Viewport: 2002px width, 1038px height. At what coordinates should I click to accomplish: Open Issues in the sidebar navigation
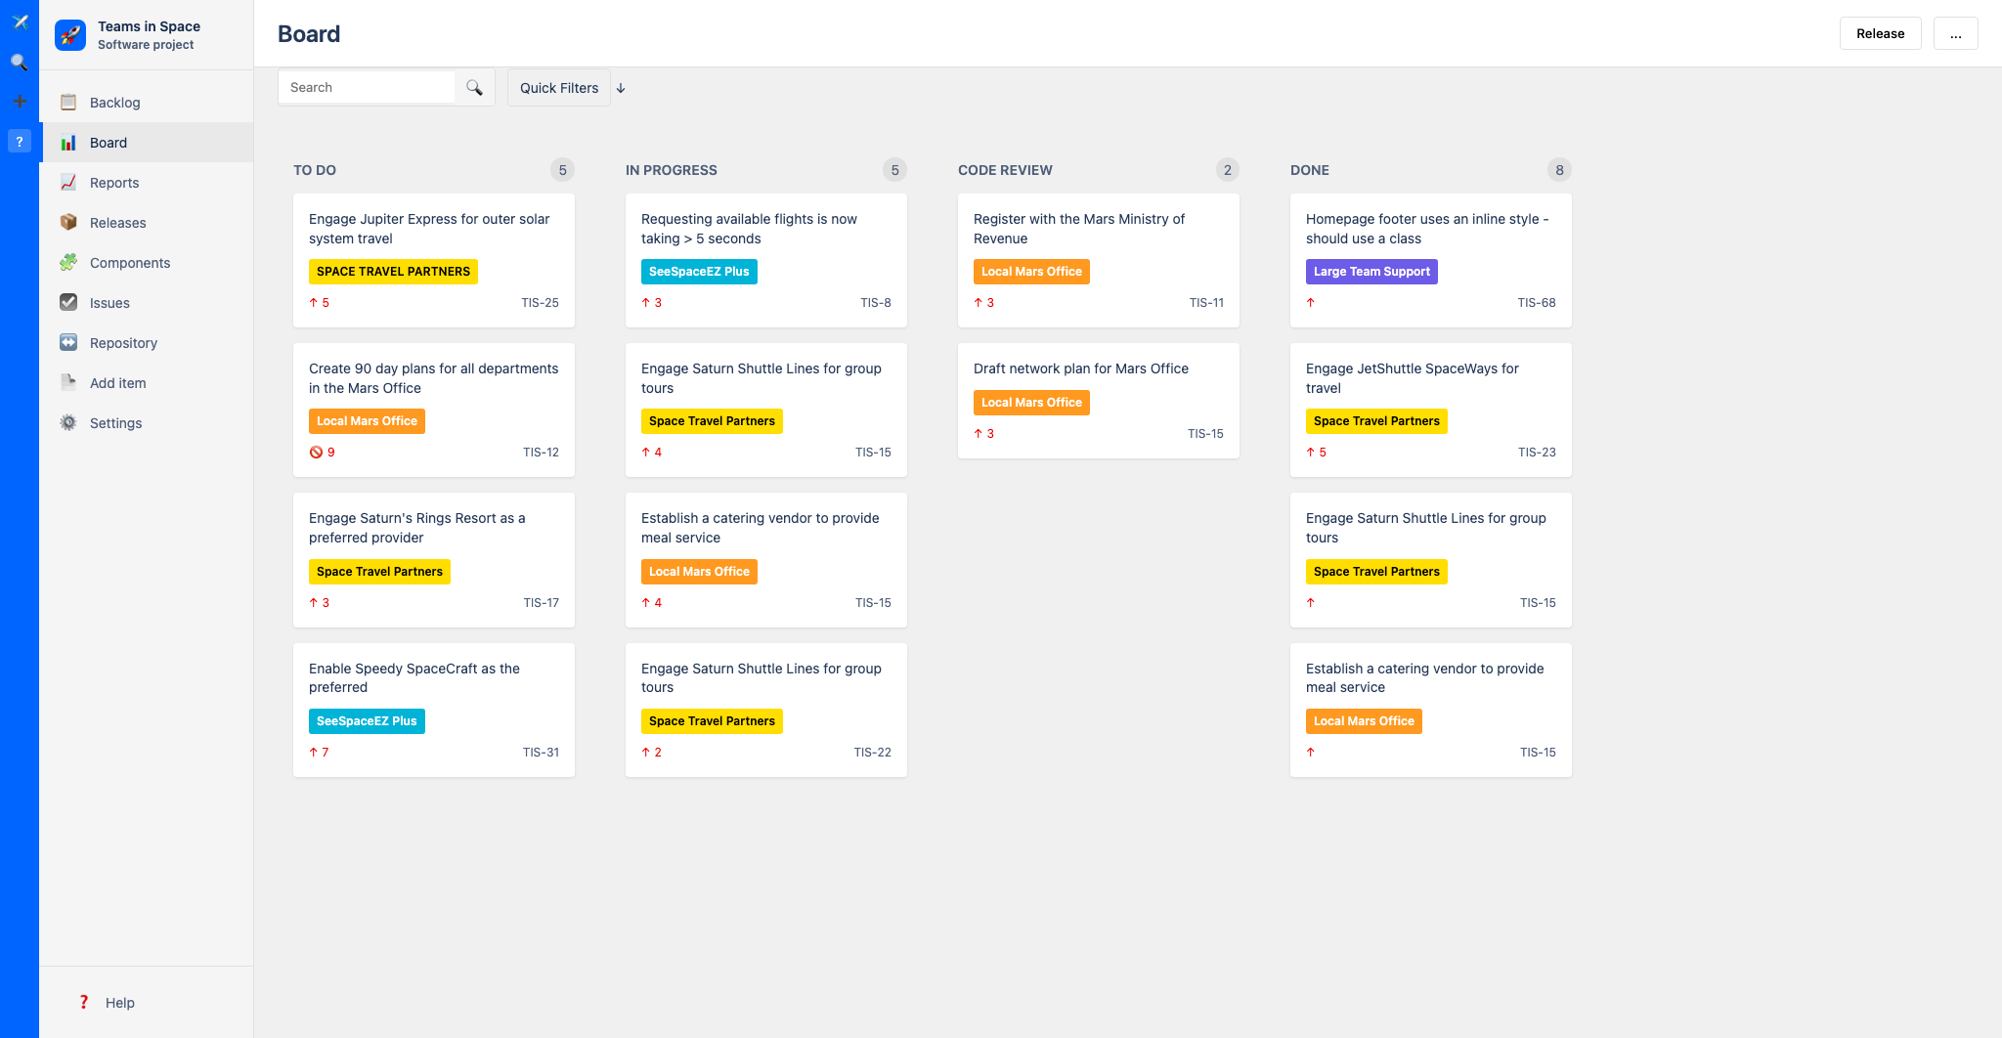[109, 303]
